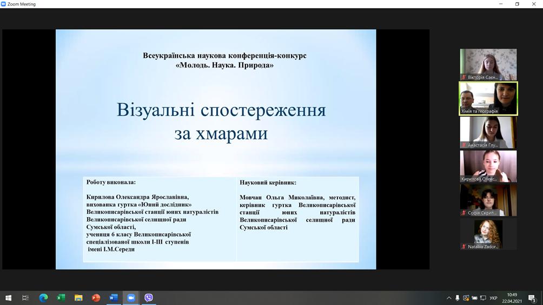Select Nataliia Zador... video thumbnail

click(488, 234)
